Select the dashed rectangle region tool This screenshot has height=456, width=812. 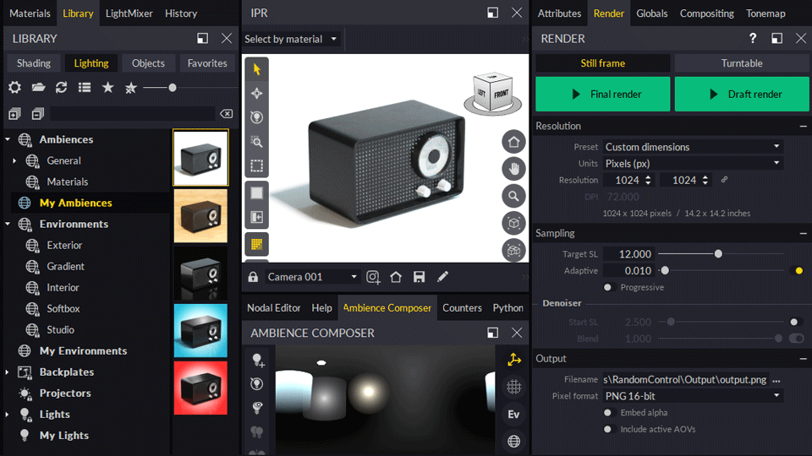click(x=257, y=166)
